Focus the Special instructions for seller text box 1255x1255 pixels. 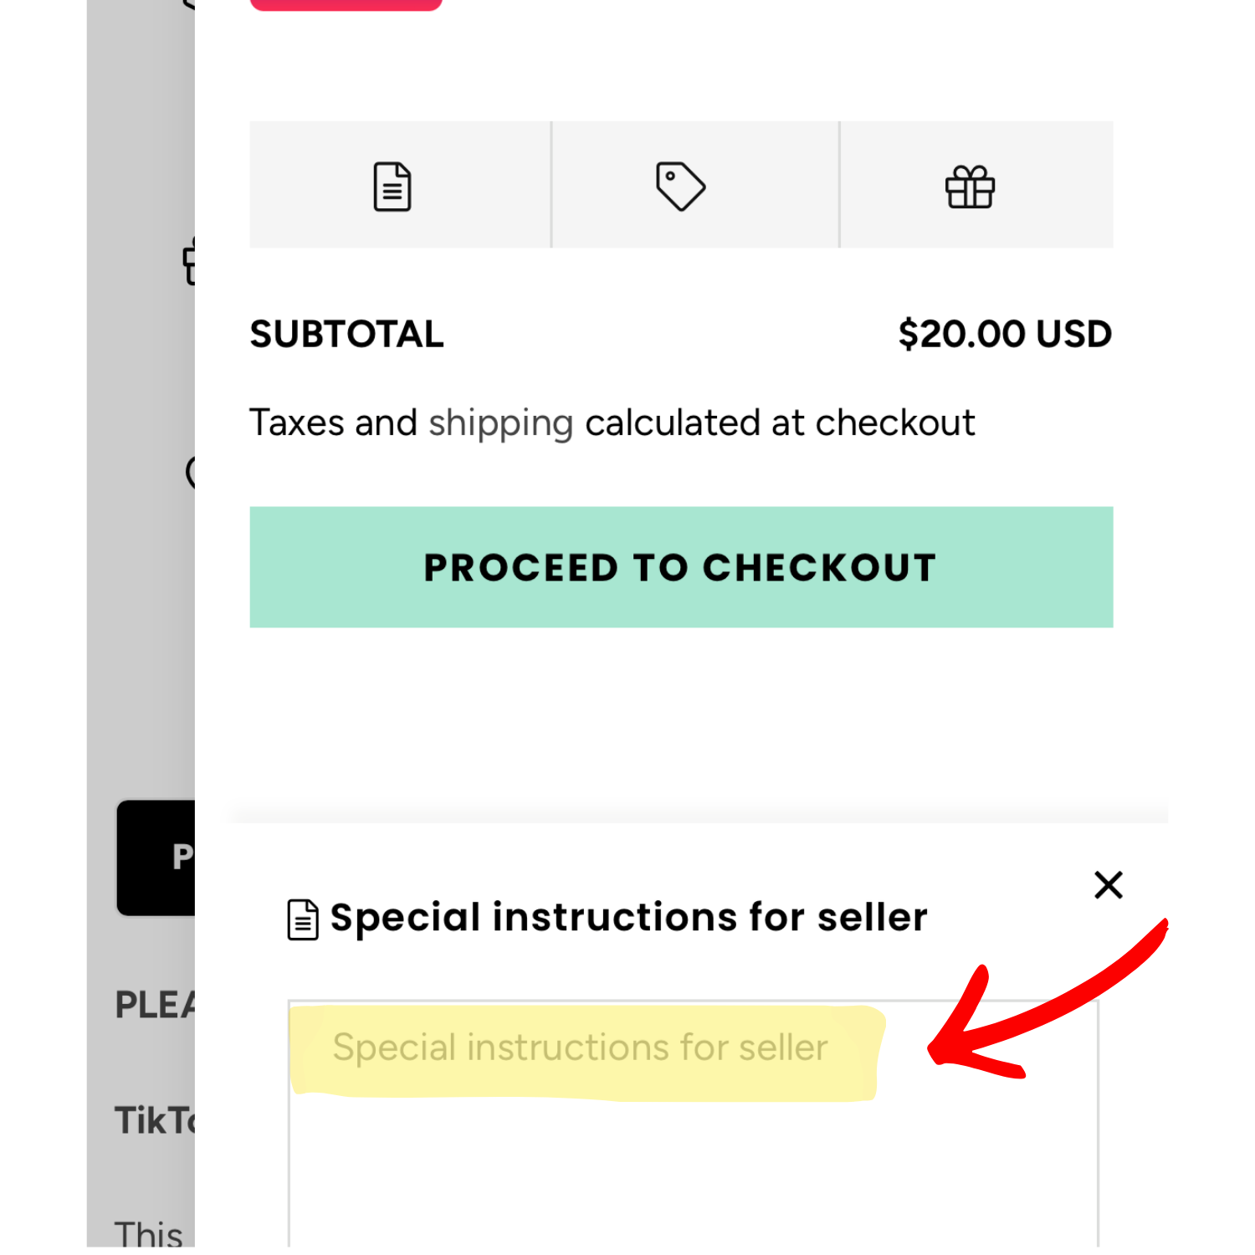693,1125
